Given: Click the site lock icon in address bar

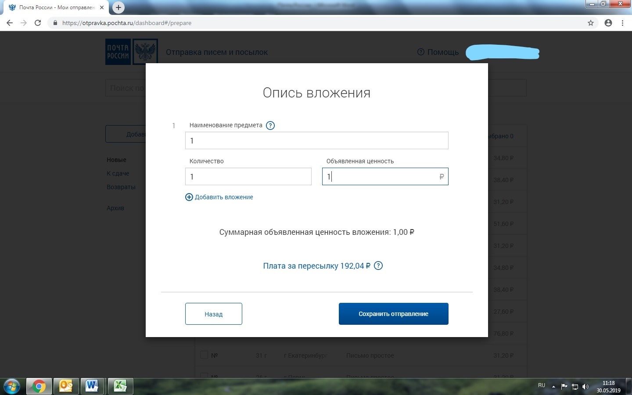Looking at the screenshot, I should click(55, 23).
